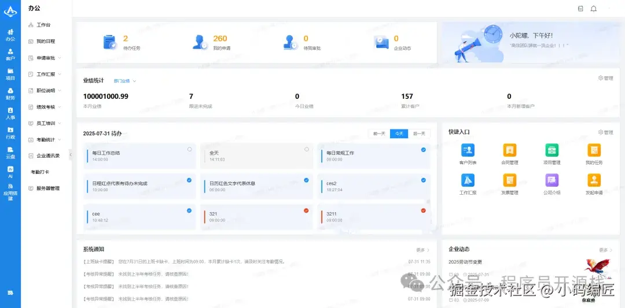625x308 pixels.
Task: Toggle red check on the 3211 task
Action: point(423,210)
